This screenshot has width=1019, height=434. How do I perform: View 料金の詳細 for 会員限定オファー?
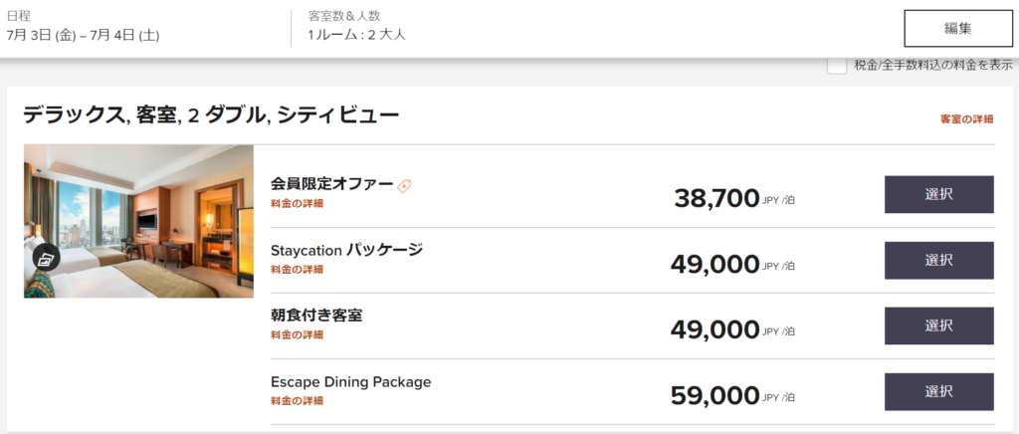point(297,203)
